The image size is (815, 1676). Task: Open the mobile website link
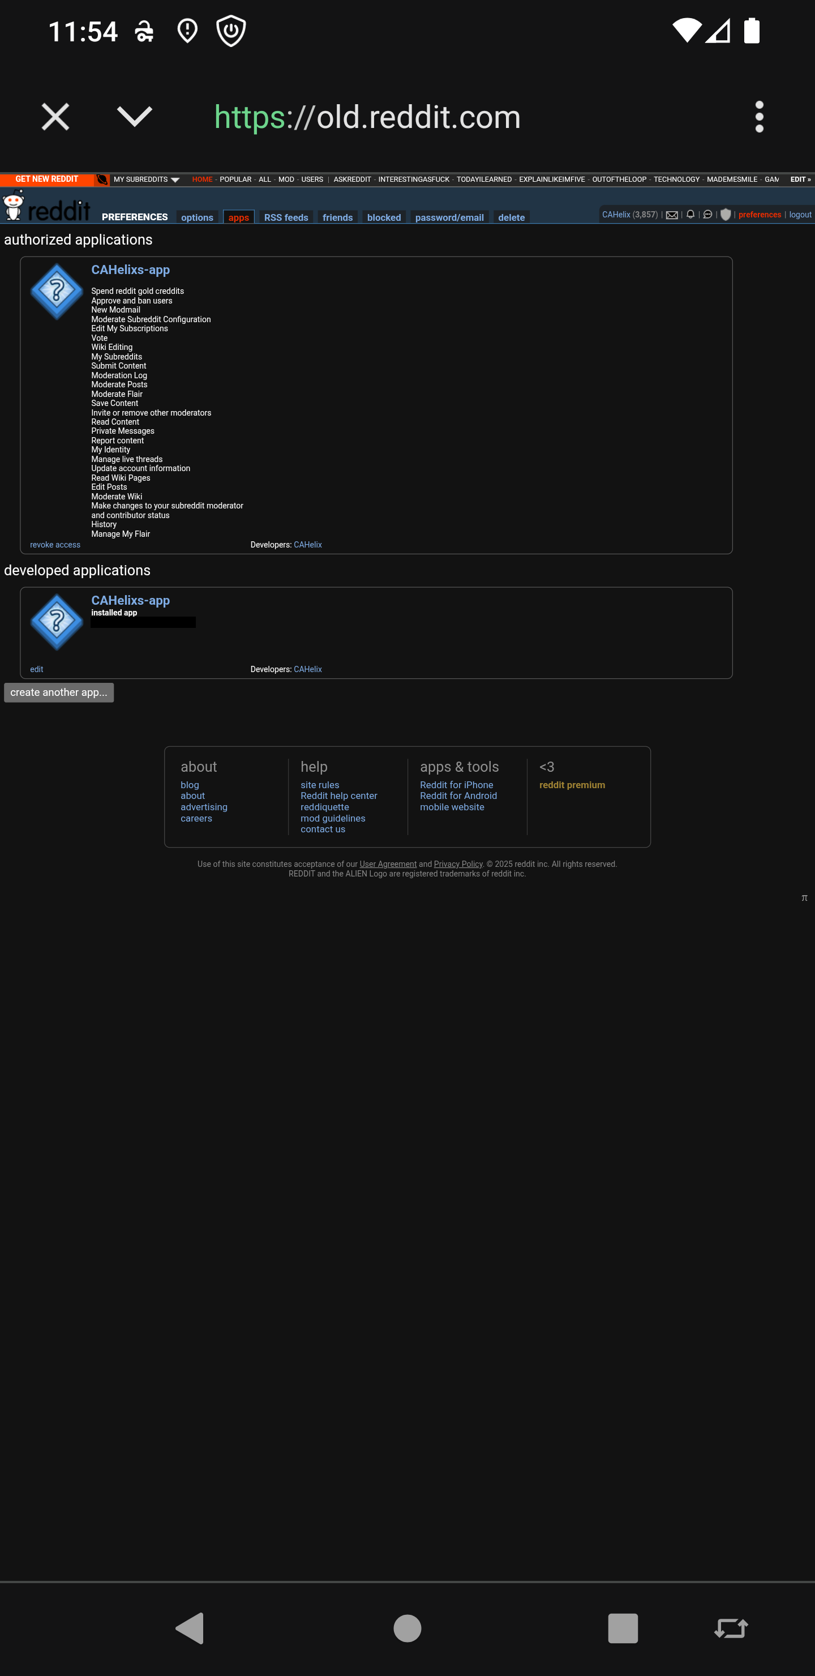click(x=452, y=807)
